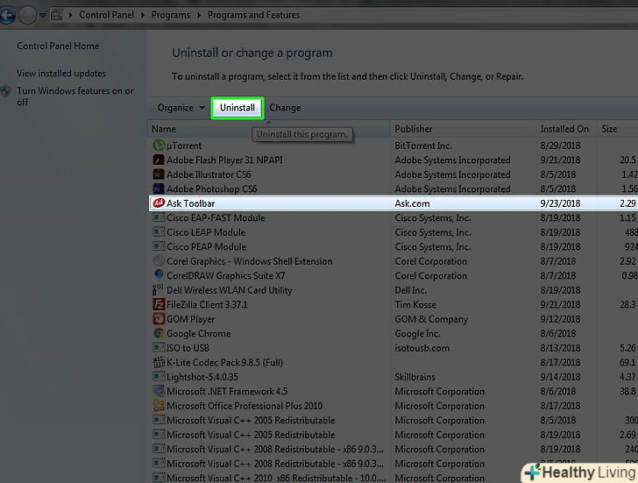Click the back arrow navigation button
Image resolution: width=638 pixels, height=483 pixels.
click(7, 16)
